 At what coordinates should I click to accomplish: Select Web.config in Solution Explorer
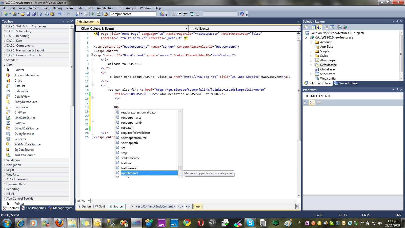pyautogui.click(x=328, y=79)
